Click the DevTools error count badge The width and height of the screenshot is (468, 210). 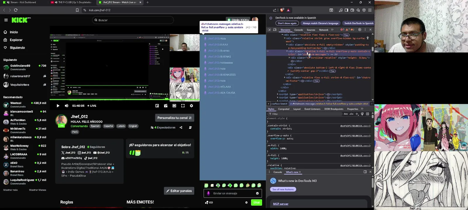342,30
